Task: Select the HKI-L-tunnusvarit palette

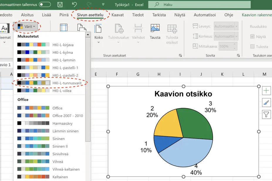Action: (x=49, y=83)
